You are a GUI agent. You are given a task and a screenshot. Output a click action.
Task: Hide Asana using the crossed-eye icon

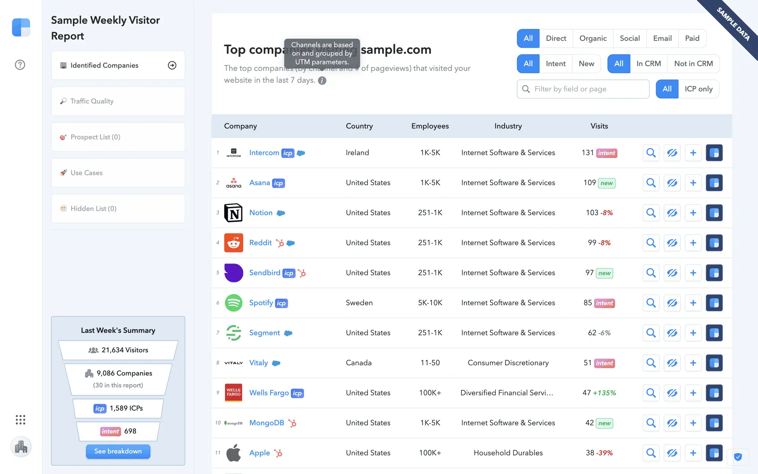[x=672, y=183]
